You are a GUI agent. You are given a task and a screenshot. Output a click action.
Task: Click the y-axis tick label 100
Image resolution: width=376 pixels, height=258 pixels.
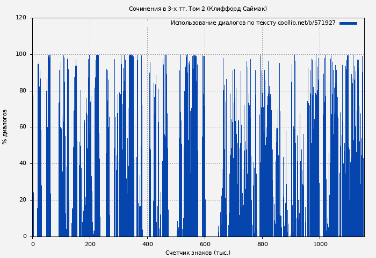(21, 54)
